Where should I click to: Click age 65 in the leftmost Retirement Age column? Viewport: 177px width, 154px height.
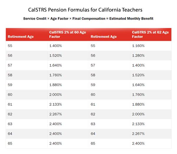pyautogui.click(x=11, y=143)
